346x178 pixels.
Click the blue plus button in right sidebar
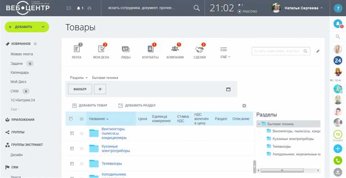click(x=338, y=148)
